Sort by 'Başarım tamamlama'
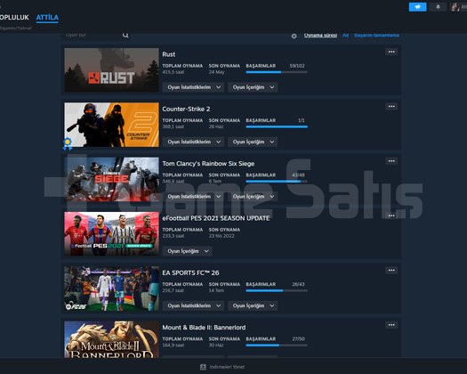Screen dimensions: 467x374 pos(376,36)
